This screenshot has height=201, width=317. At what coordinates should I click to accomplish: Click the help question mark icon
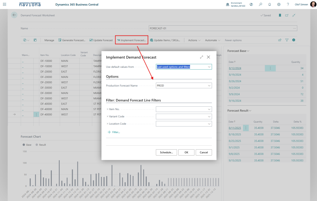click(x=288, y=4)
